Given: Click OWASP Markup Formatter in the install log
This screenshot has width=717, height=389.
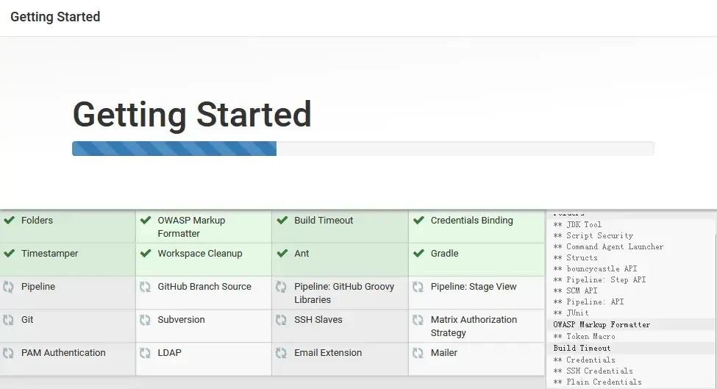Looking at the screenshot, I should click(602, 324).
